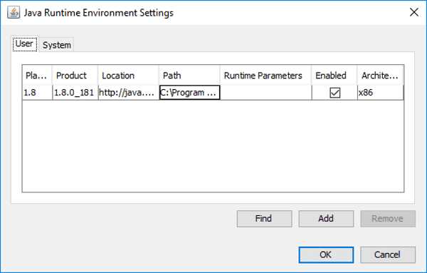Click the Runtime Parameters column header
The height and width of the screenshot is (273, 427).
pos(265,76)
